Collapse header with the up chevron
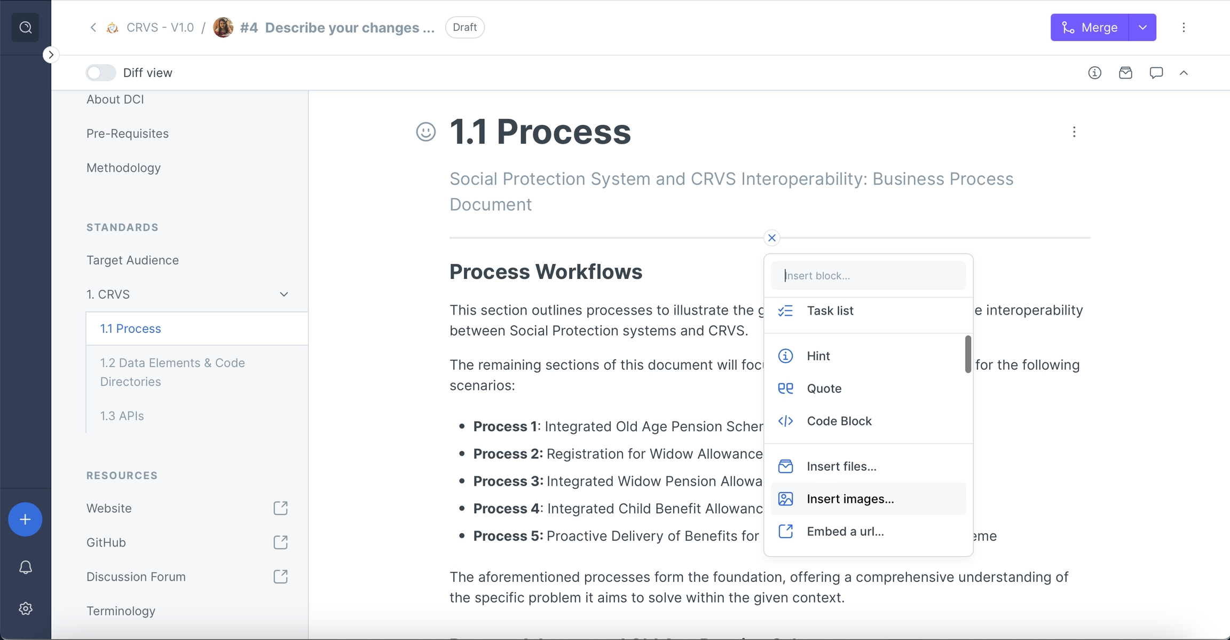Image resolution: width=1230 pixels, height=640 pixels. tap(1184, 73)
